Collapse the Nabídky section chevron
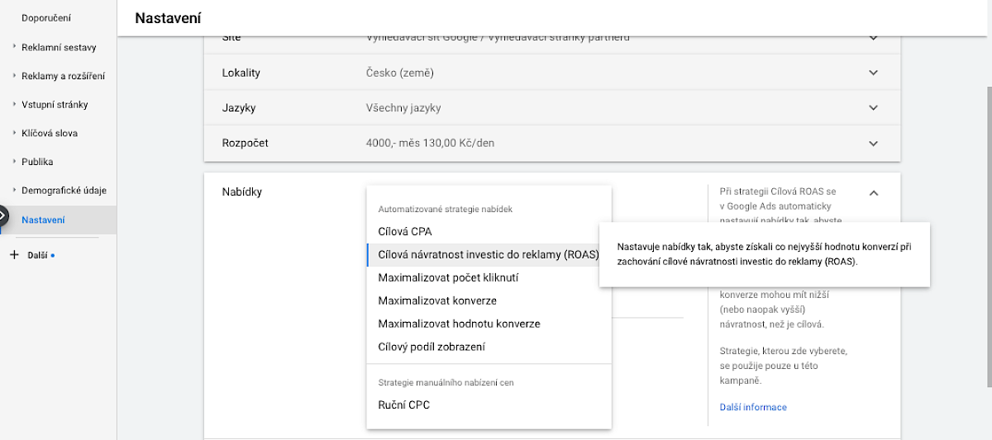Screen dimensions: 992x440 tap(873, 192)
